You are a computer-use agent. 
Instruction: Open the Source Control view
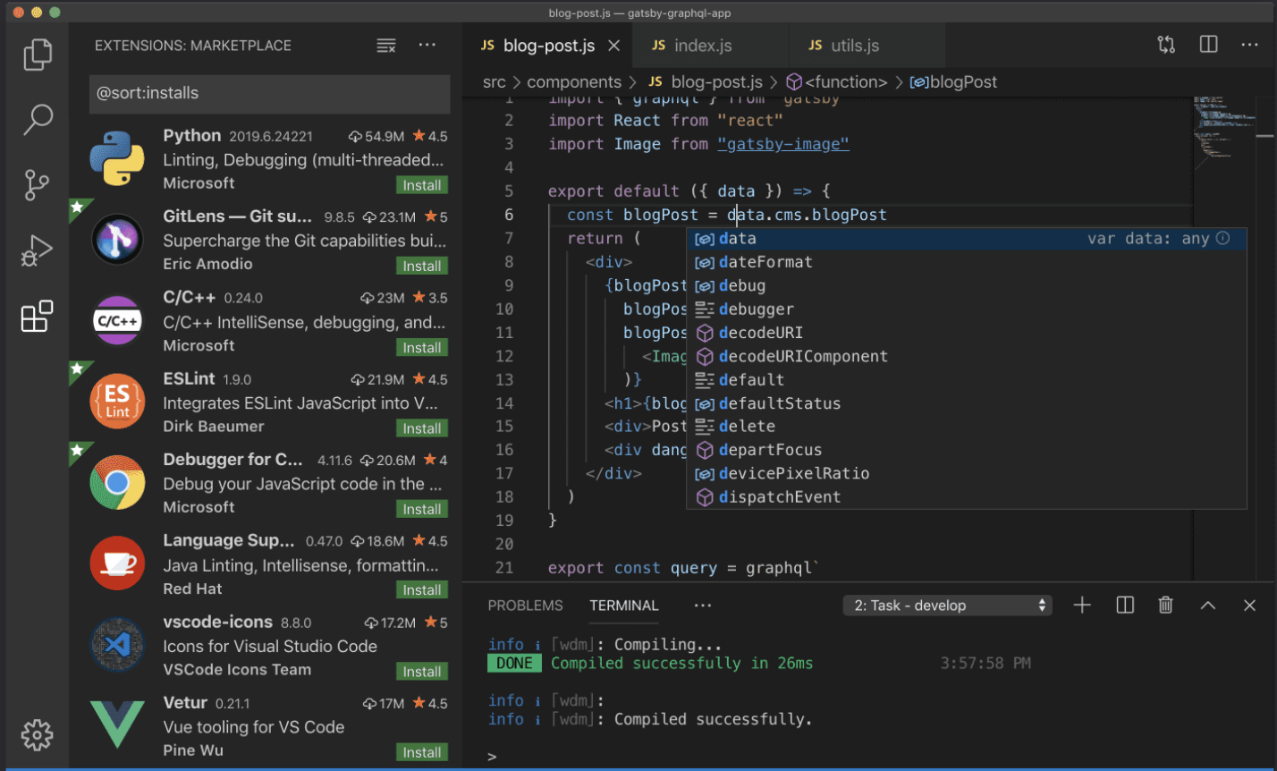pyautogui.click(x=37, y=185)
